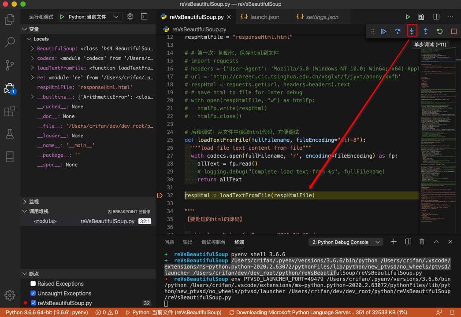
Task: Start debugging with green play button
Action: coord(62,17)
